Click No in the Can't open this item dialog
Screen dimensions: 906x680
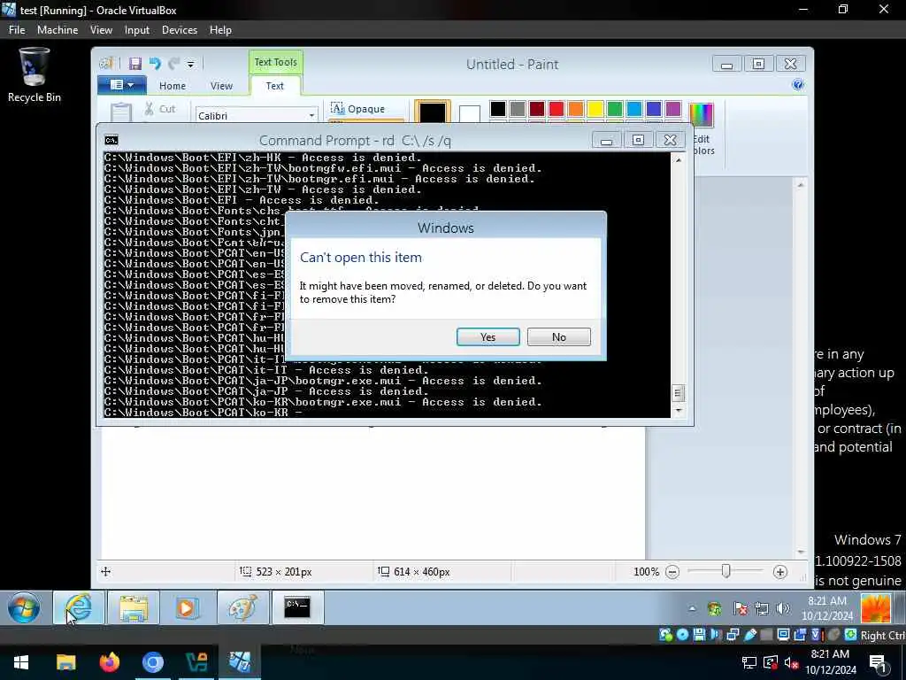[x=559, y=337]
